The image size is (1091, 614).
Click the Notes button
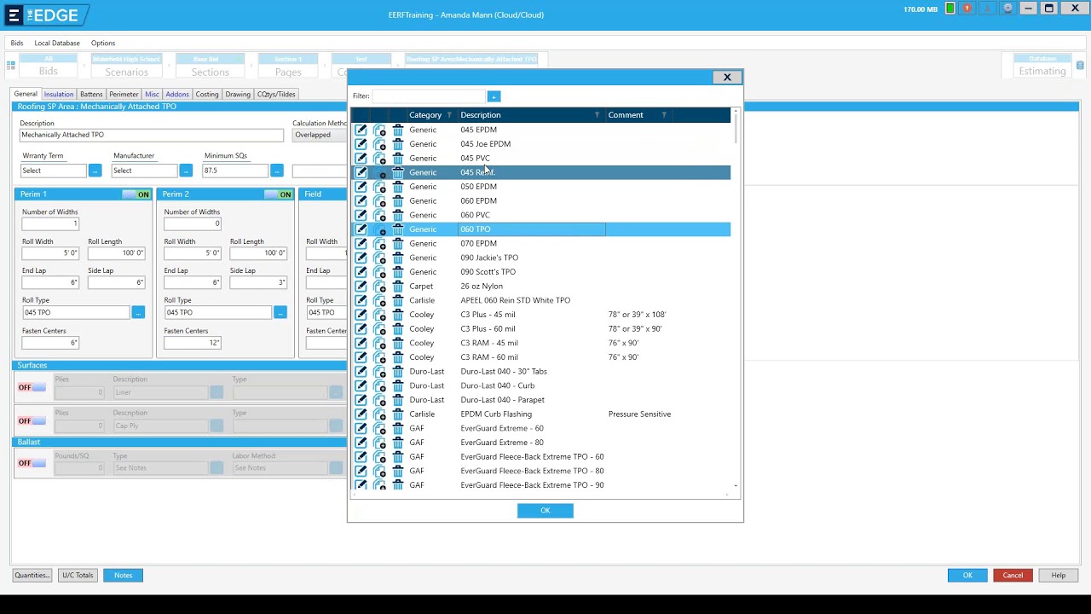pos(124,576)
